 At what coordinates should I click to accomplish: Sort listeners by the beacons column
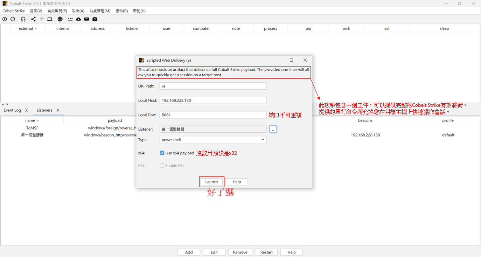pos(365,120)
